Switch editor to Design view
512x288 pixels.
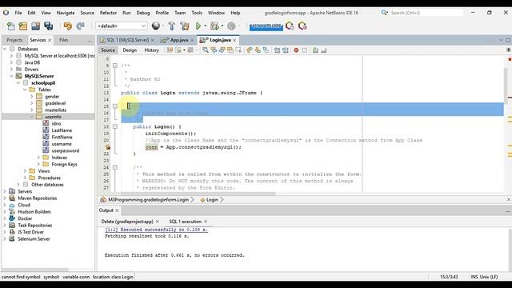coord(130,50)
